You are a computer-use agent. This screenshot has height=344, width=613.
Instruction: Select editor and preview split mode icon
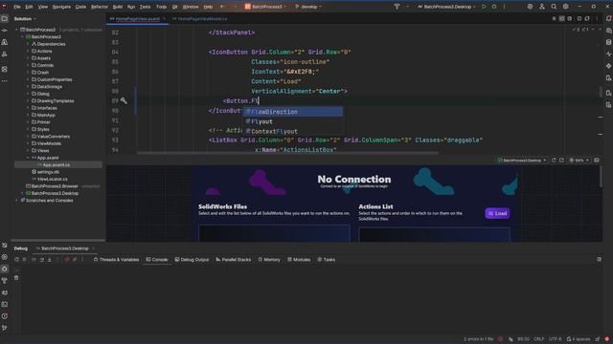[562, 18]
